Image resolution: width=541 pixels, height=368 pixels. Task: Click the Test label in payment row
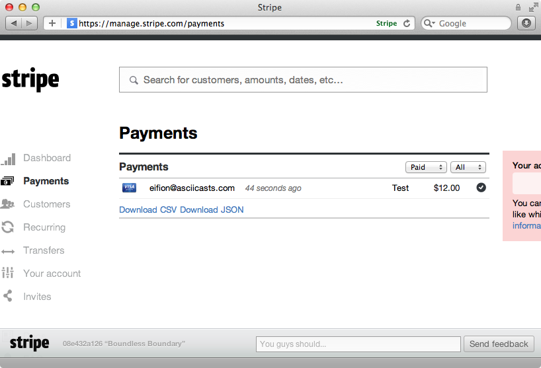pyautogui.click(x=400, y=188)
